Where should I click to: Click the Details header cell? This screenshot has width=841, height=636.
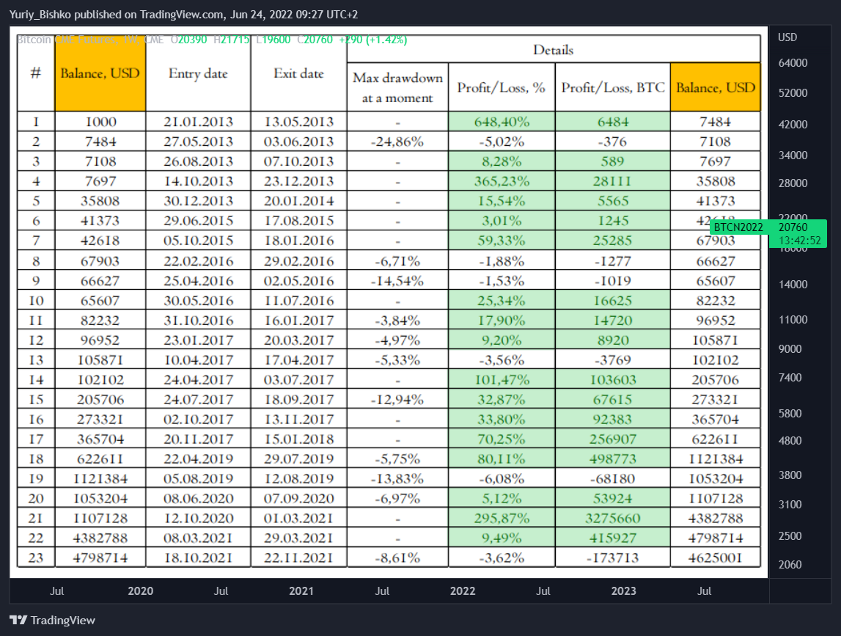[554, 49]
